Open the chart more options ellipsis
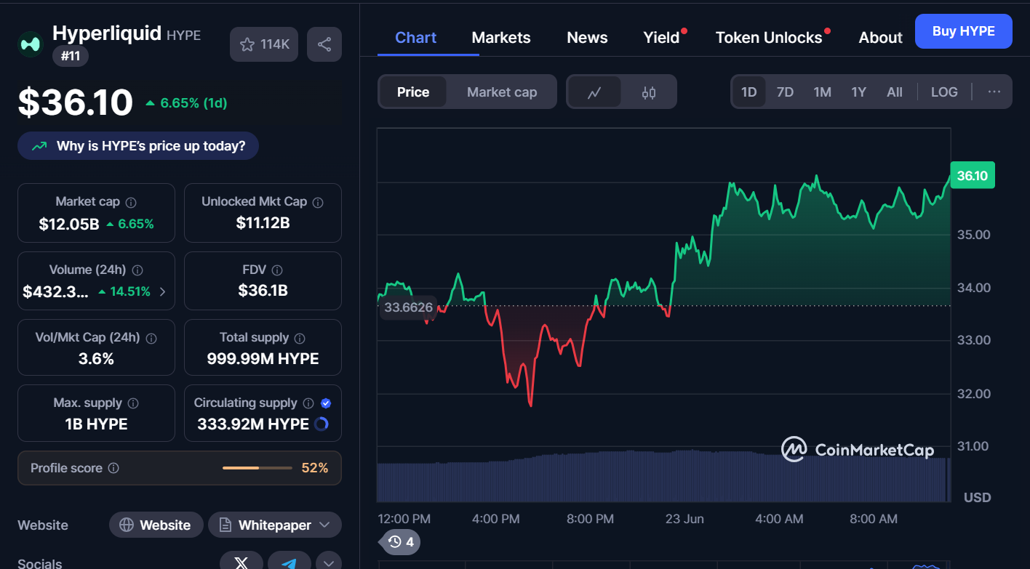Viewport: 1030px width, 569px height. (x=994, y=92)
